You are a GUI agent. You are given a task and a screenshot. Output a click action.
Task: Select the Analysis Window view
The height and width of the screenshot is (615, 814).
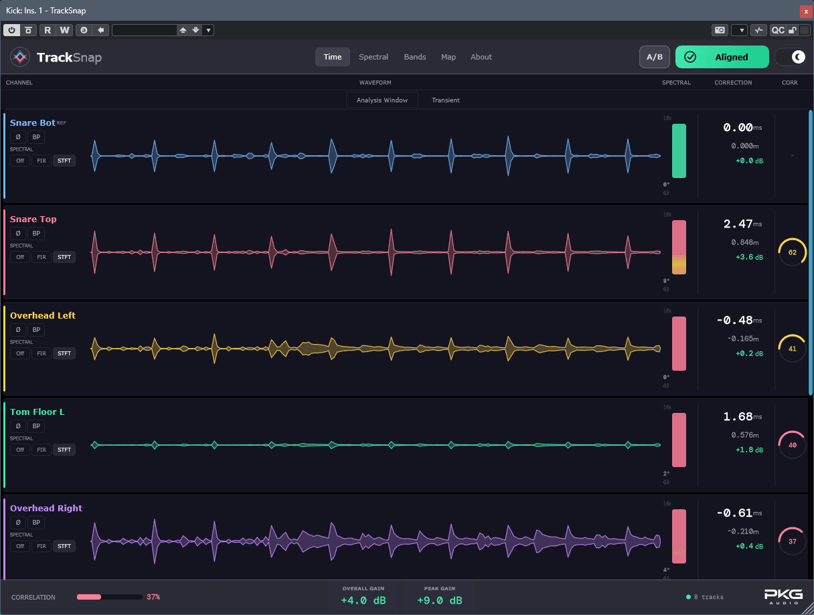pyautogui.click(x=382, y=100)
